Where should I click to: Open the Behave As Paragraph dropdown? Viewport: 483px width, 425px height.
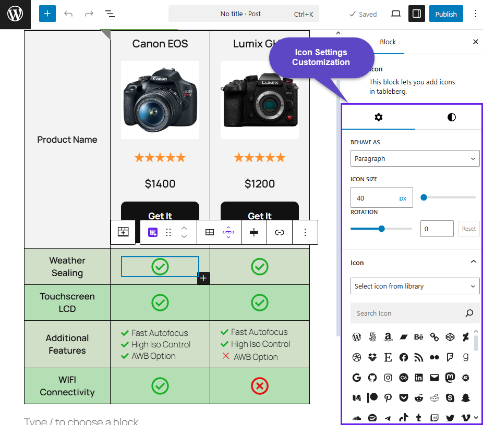pyautogui.click(x=415, y=159)
